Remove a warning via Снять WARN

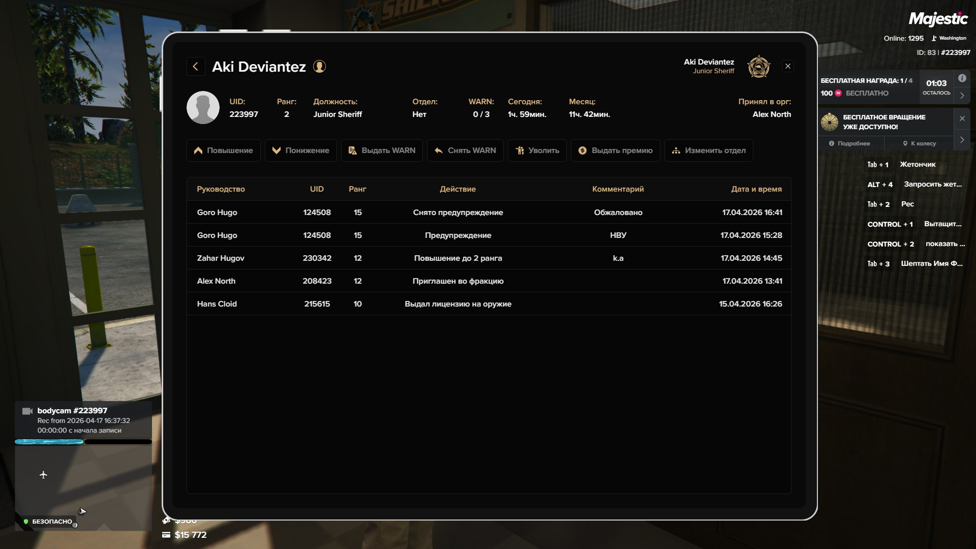click(465, 150)
